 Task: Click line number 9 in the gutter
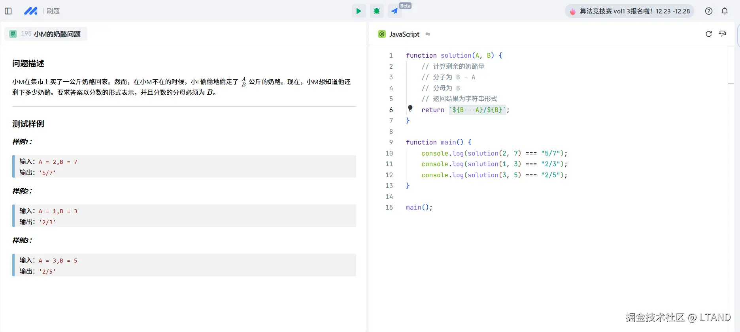click(391, 142)
